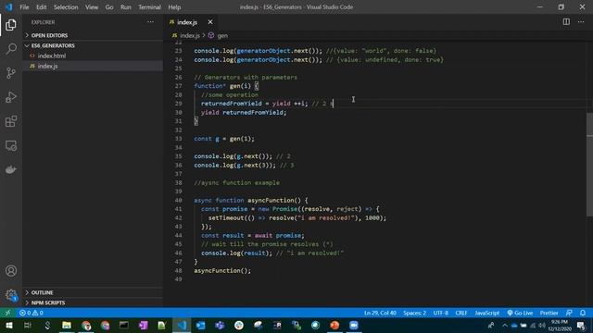Open the Run and Debug view
593x333 pixels.
pos(11,97)
